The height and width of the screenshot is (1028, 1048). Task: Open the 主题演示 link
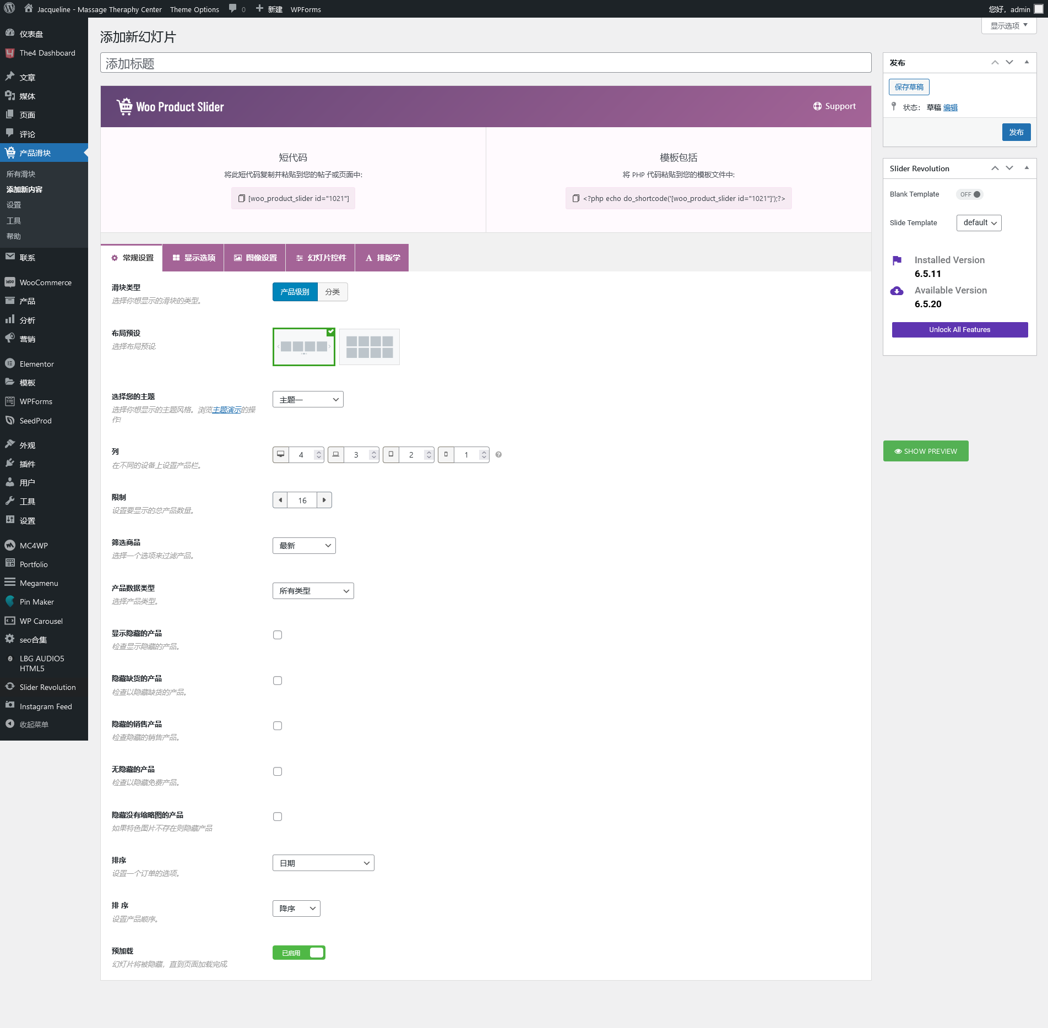click(226, 410)
